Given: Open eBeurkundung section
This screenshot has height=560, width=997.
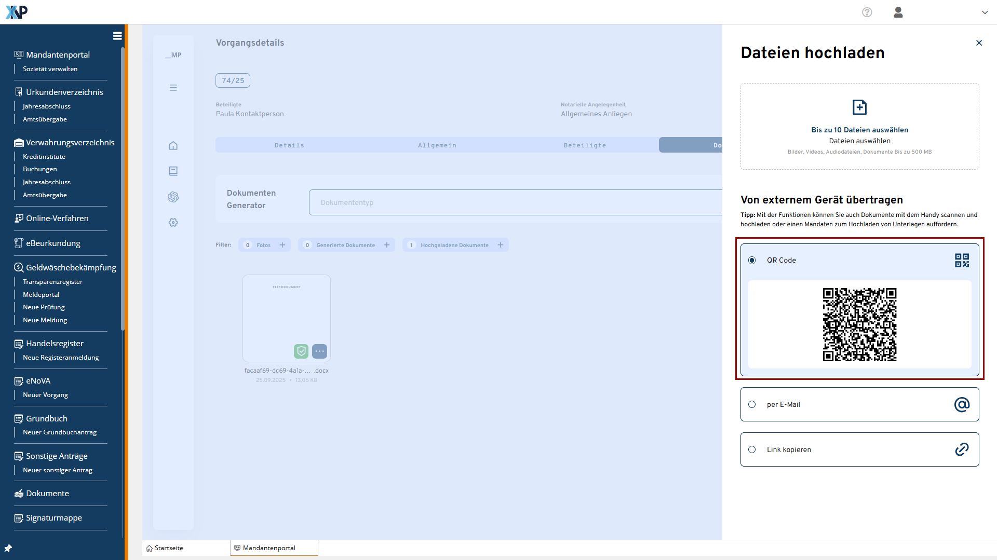Looking at the screenshot, I should [x=53, y=243].
